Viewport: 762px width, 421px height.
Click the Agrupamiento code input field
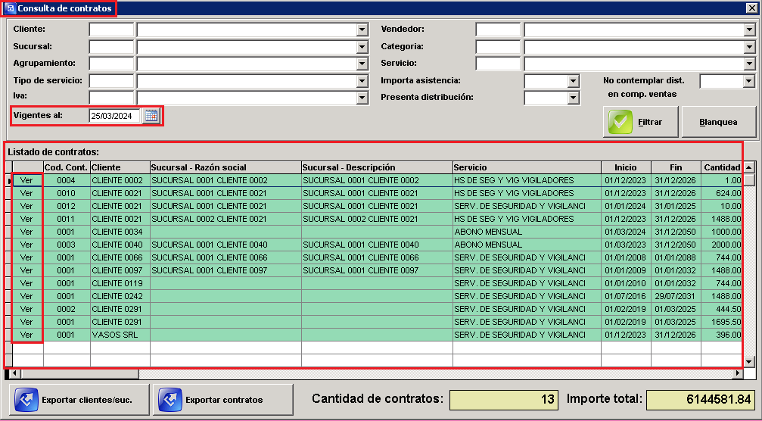tap(111, 64)
